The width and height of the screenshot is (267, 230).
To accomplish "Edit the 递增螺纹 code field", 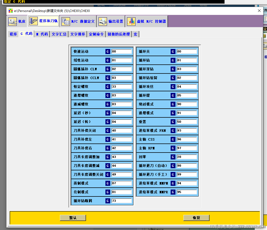I will click(x=122, y=95).
